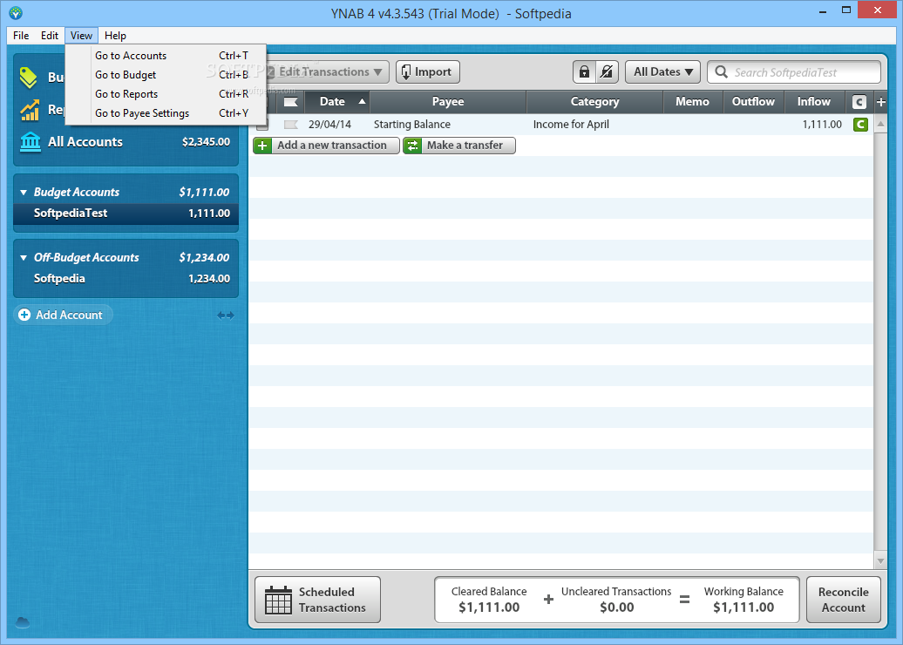
Task: Click the Reconcile Account button
Action: pyautogui.click(x=843, y=600)
